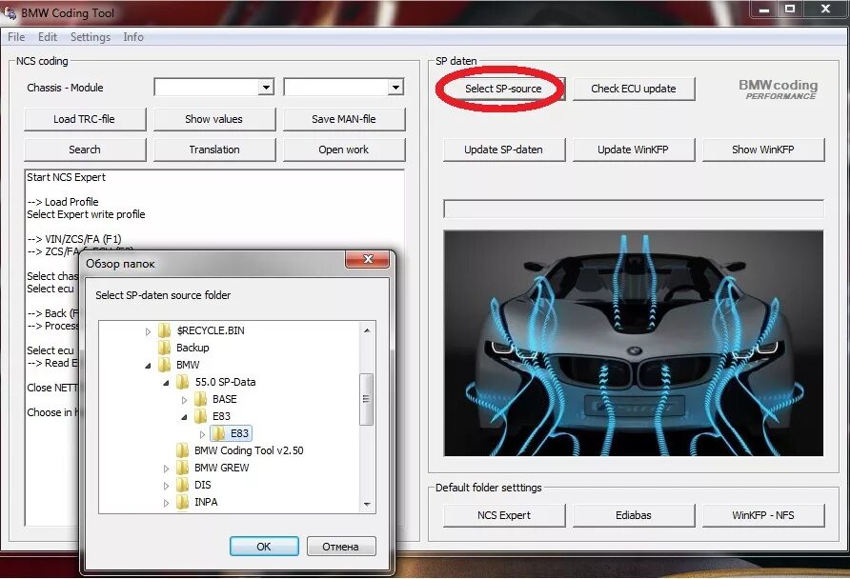
Task: Click Save MAN-file button
Action: [x=344, y=119]
